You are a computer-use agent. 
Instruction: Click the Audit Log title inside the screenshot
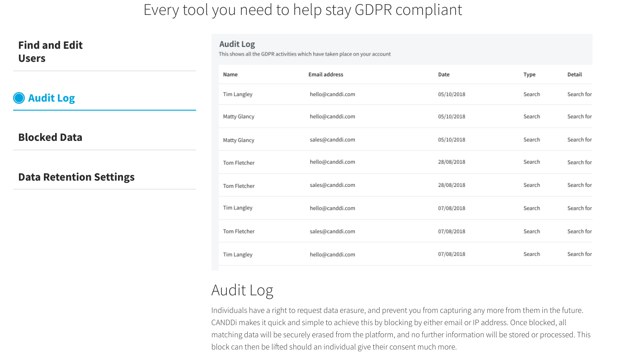coord(237,44)
